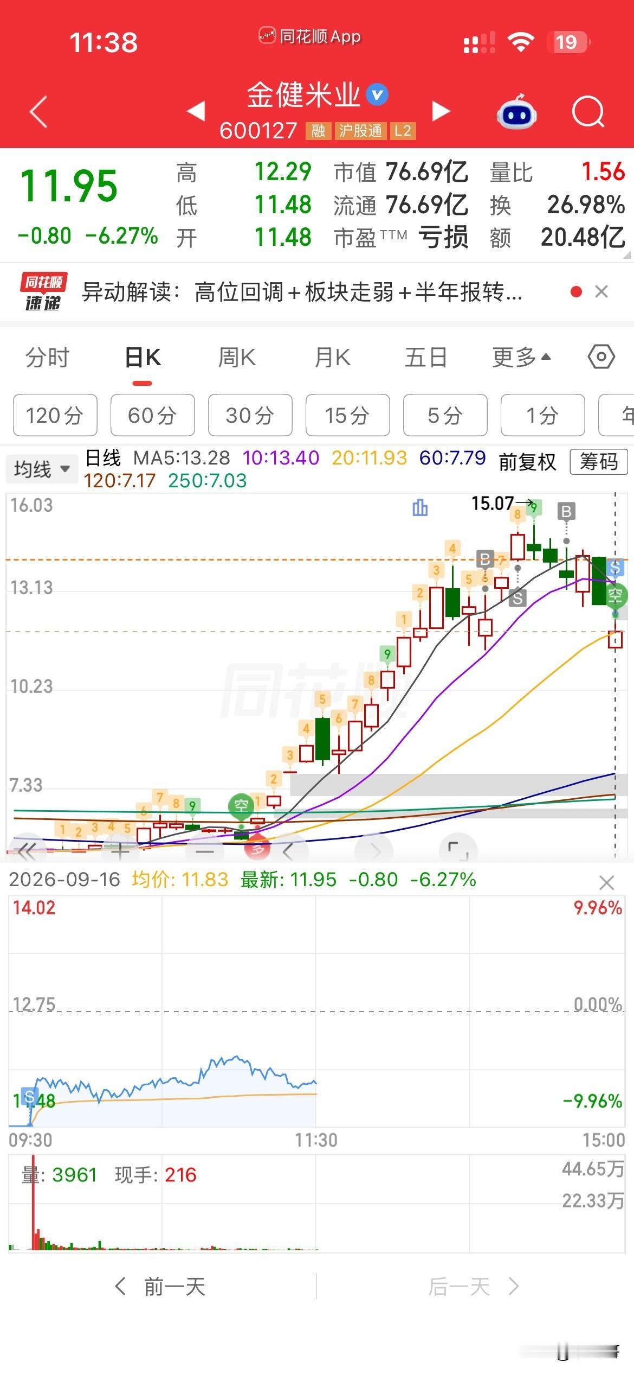This screenshot has width=634, height=1374.
Task: Jump chart to earliest with double-left arrows
Action: [x=27, y=850]
